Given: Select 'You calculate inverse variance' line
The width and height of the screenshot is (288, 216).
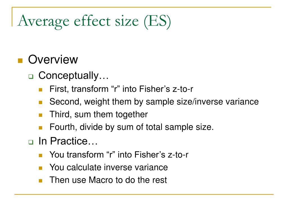Looking at the screenshot, I should coord(109,167).
